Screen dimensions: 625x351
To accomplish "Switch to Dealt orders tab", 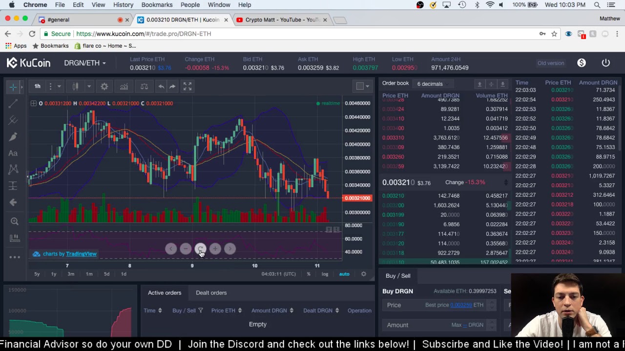I will pos(211,293).
